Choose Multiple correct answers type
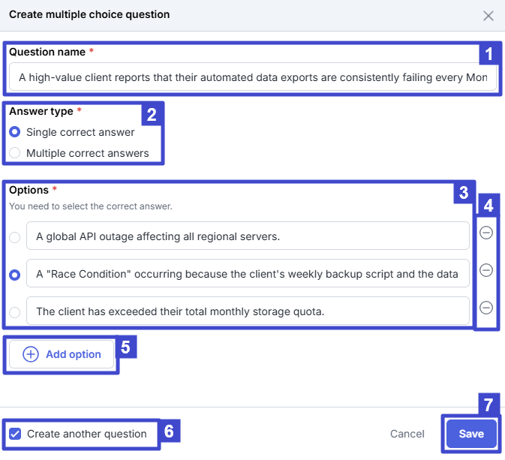Screen dimensions: 505x460 pos(15,153)
